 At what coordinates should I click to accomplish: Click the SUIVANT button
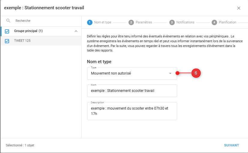click(231, 145)
